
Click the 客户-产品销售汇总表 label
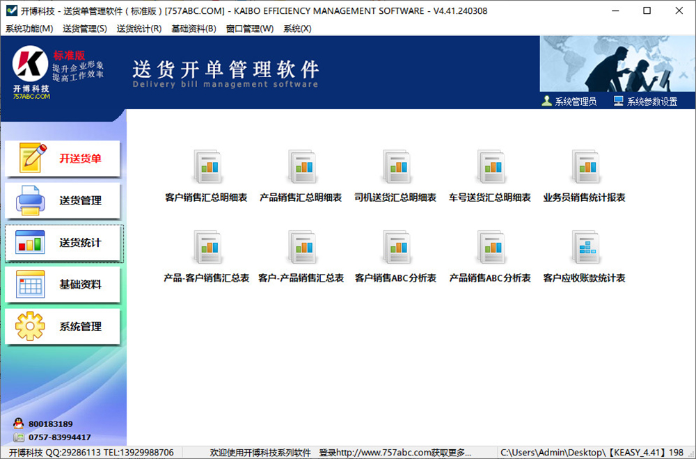301,278
